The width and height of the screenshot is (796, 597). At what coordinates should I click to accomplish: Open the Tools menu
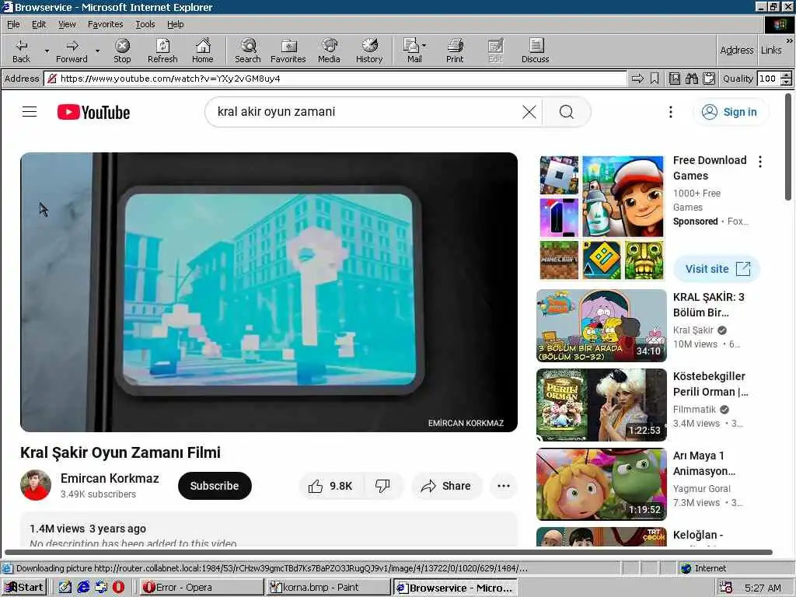pos(145,24)
